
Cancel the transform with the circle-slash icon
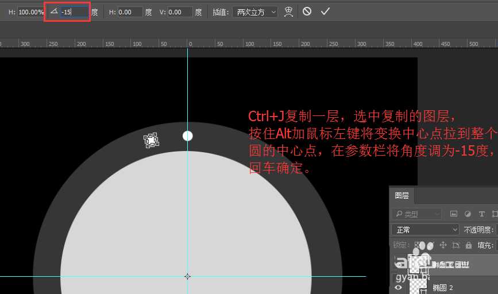coord(307,11)
